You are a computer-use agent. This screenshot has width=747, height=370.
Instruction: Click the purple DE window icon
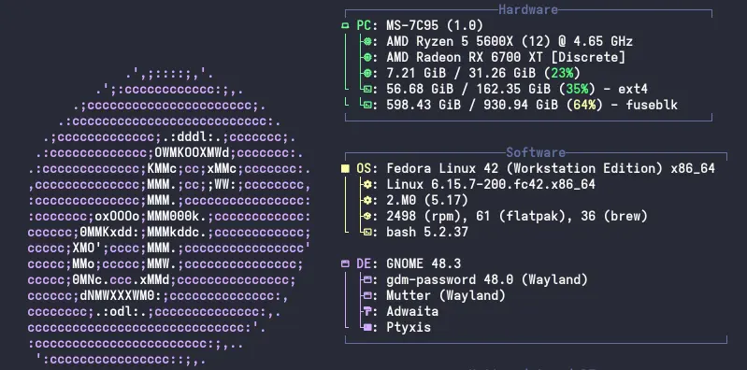(345, 263)
